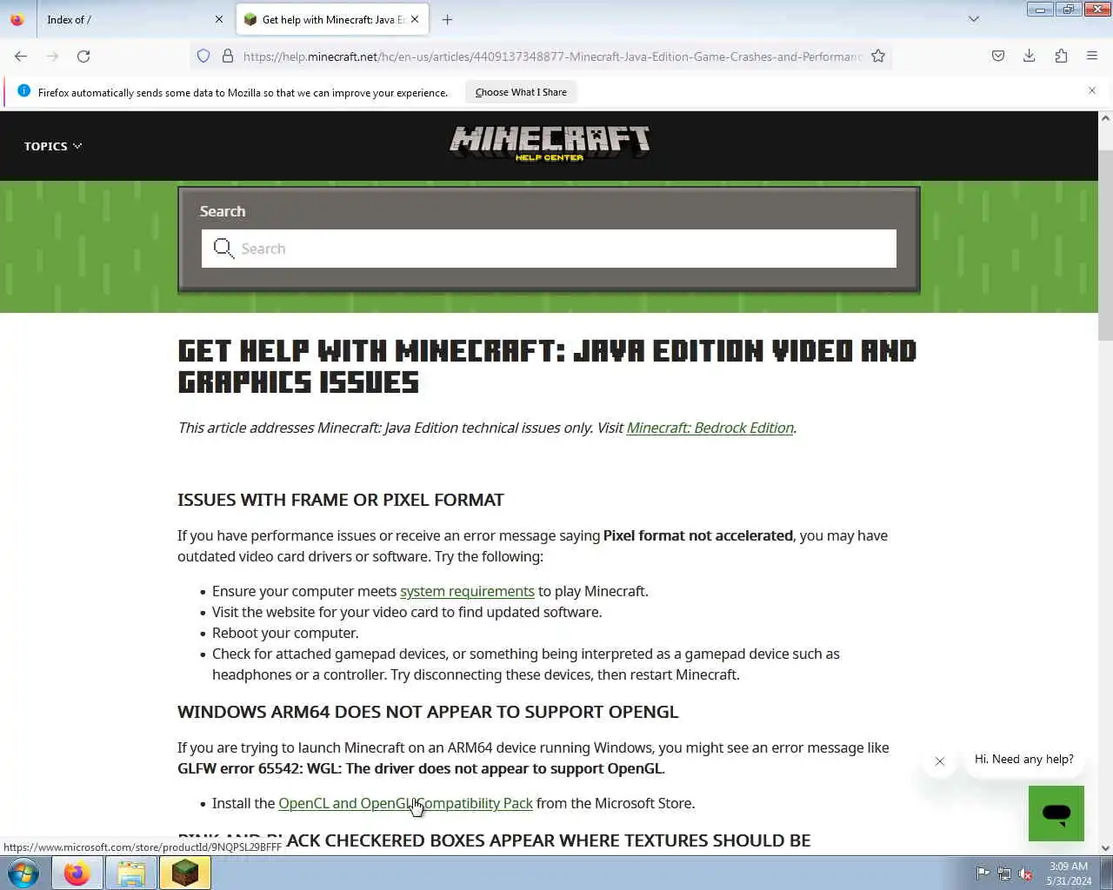Dismiss the Firefox data notification bar
This screenshot has height=890, width=1113.
click(1092, 90)
